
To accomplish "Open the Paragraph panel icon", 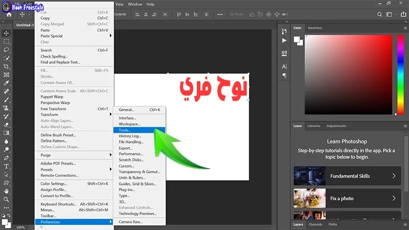I will click(284, 76).
